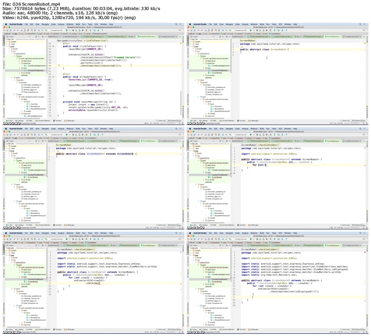Image resolution: width=371 pixels, height=336 pixels.
Task: Expand the build folder in 00:01:00 project tree
Action: tap(194, 49)
